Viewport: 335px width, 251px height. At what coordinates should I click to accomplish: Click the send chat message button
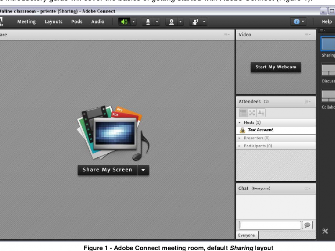point(307,225)
